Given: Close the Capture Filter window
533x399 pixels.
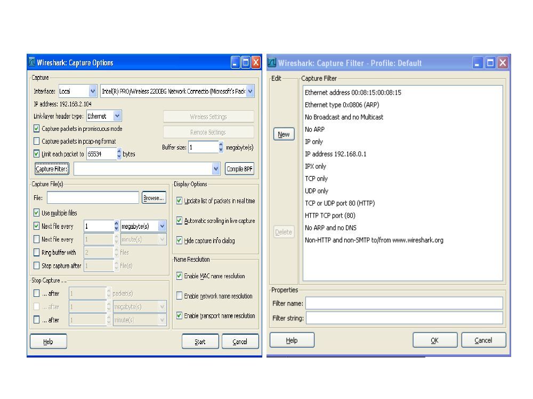Looking at the screenshot, I should [x=503, y=63].
